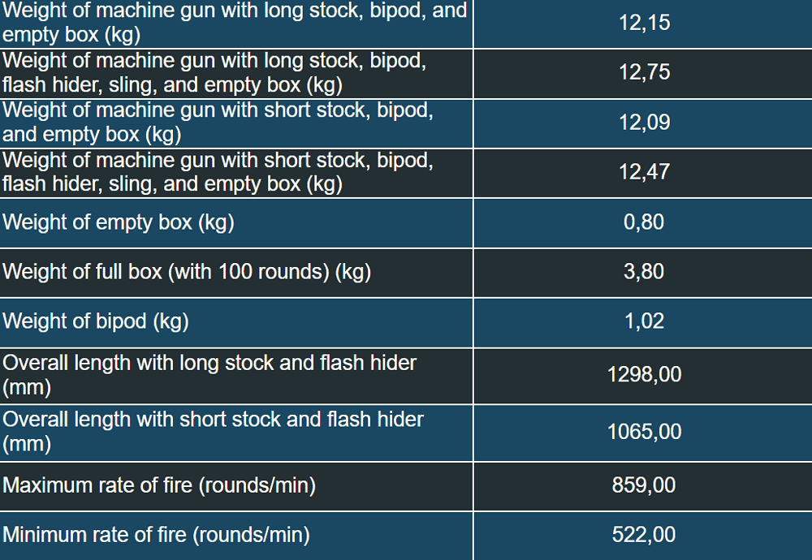The image size is (812, 560).
Task: Select the 522,00 rate of fire value
Action: click(644, 535)
